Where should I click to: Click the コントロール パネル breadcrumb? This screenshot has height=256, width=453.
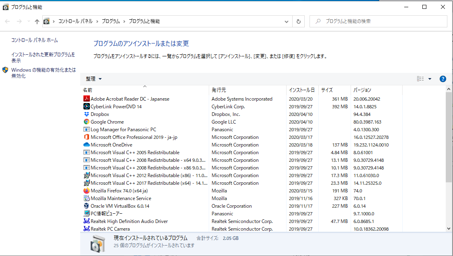(75, 21)
